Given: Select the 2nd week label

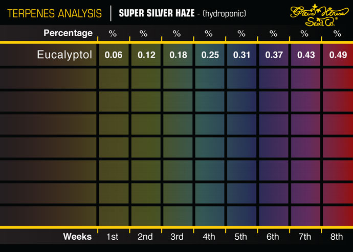Looking at the screenshot, I should (146, 237).
